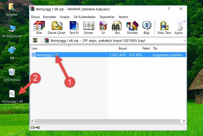The width and height of the screenshot is (203, 136).
Task: Click the key password icon in status bar
Action: [x=37, y=128]
